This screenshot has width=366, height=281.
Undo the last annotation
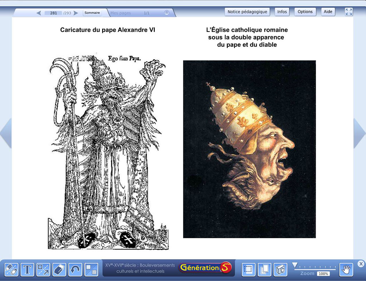[x=75, y=270]
